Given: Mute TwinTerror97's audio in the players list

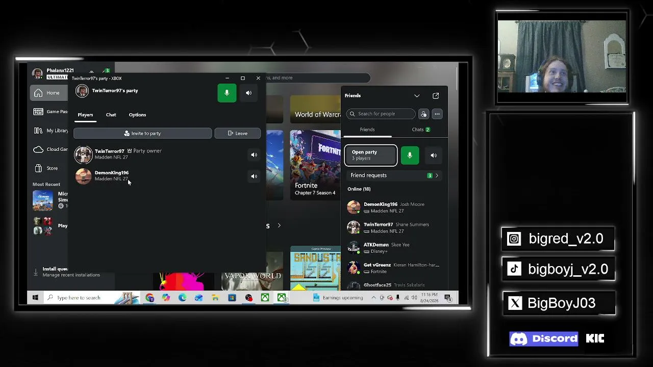Looking at the screenshot, I should (x=254, y=154).
